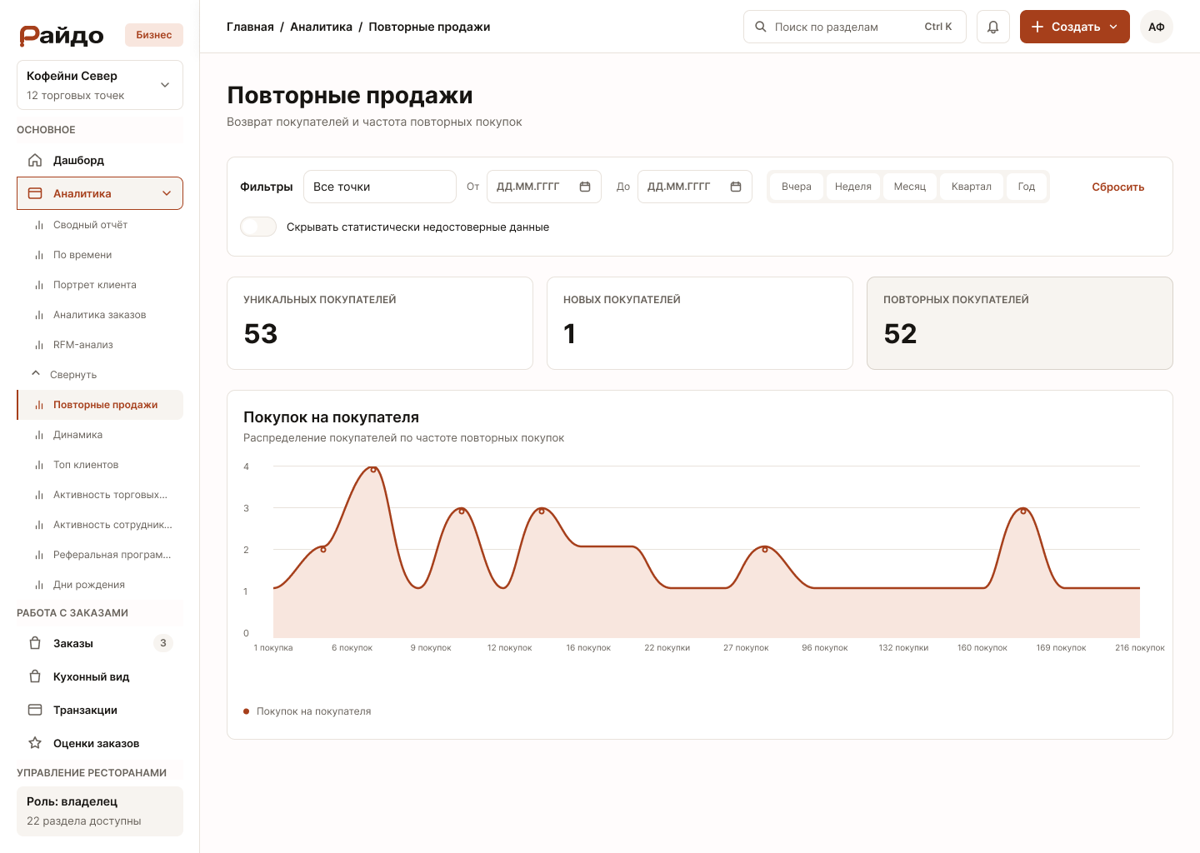1200x853 pixels.
Task: Click the notifications bell icon
Action: click(992, 27)
